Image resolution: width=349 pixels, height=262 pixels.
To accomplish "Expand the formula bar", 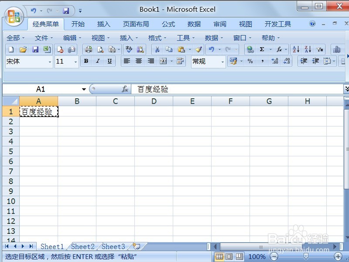I will coord(346,89).
